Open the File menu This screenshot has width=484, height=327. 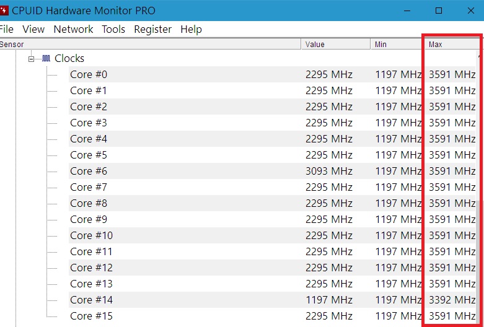[x=6, y=29]
